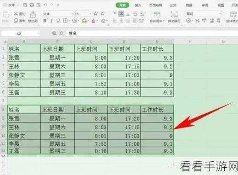Click the Print icon in quick access bar
The image size is (238, 175).
click(32, 5)
